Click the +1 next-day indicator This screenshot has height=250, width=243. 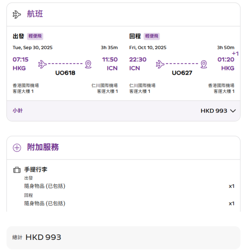pyautogui.click(x=235, y=54)
